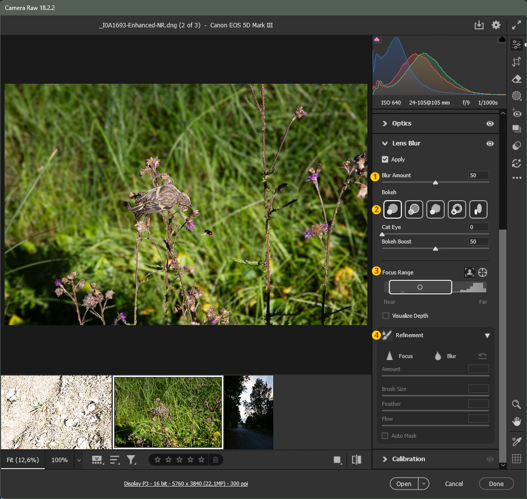The image size is (527, 499).
Task: Select the Focus refinement brush
Action: 390,356
